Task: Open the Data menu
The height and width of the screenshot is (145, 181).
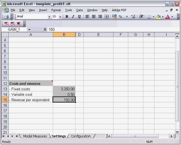Action: pos(79,10)
